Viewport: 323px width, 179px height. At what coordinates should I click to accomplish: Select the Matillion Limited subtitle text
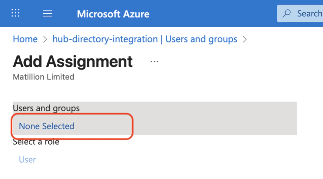[x=43, y=77]
